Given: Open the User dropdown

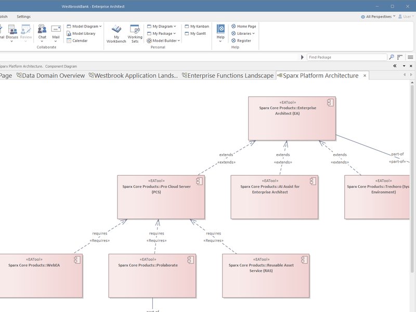Looking at the screenshot, I should click(x=406, y=17).
